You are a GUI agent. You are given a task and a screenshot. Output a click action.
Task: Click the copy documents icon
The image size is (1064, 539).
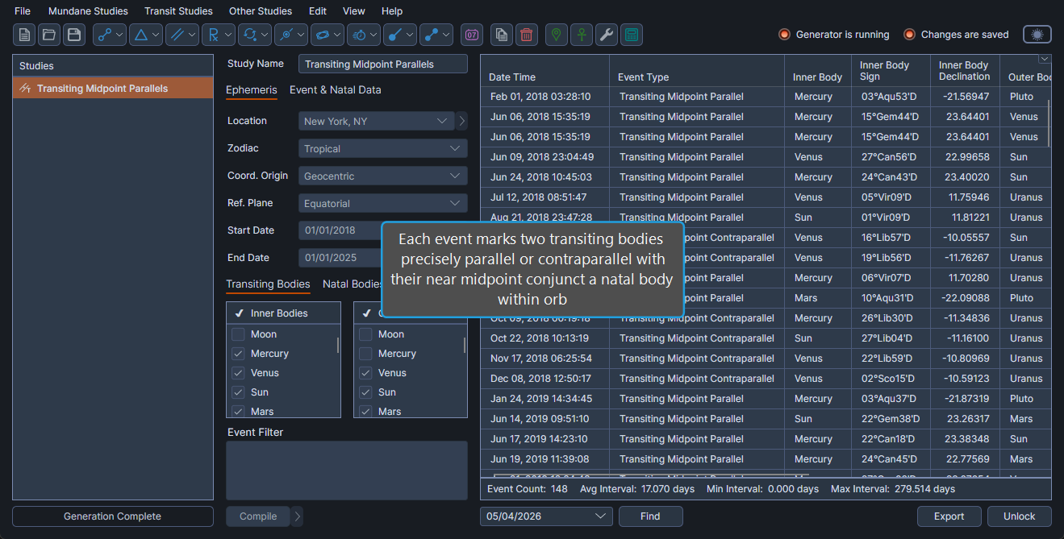[x=502, y=35]
